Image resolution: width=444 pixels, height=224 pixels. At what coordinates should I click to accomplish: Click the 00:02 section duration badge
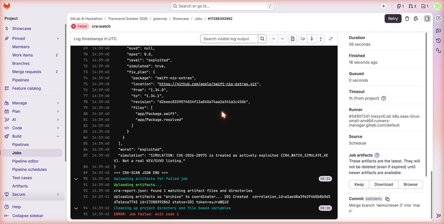(325, 179)
